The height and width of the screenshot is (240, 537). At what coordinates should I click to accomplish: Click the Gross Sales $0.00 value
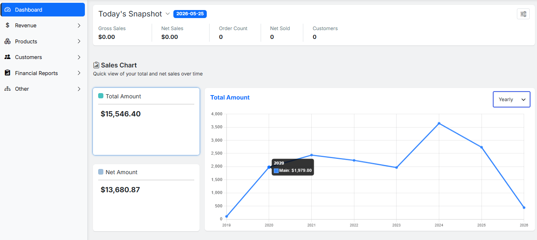107,37
